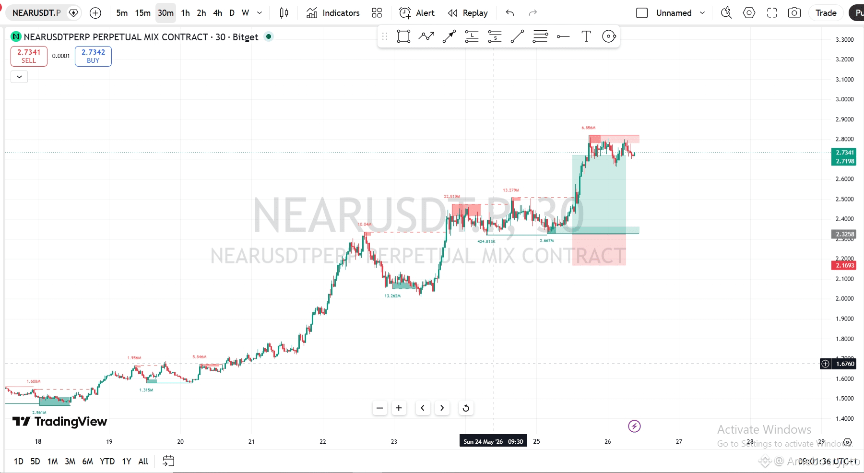
Task: Select the Short Position tool
Action: 495,36
